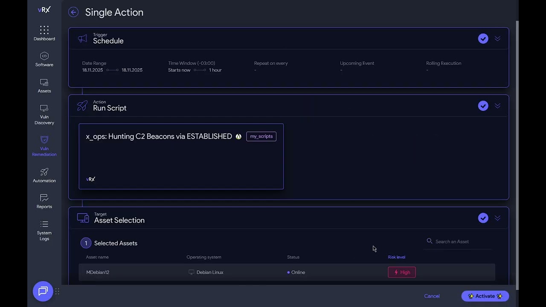Viewport: 546px width, 307px height.
Task: Click the Online status indicator
Action: tap(296, 272)
